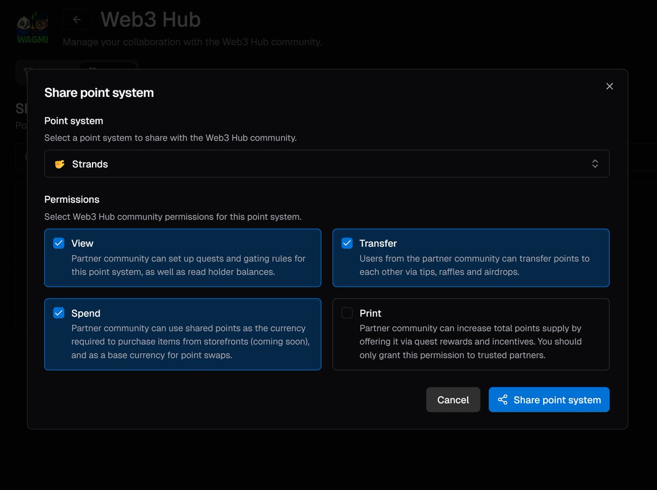Click the blue Share point system button
This screenshot has width=657, height=490.
tap(549, 400)
